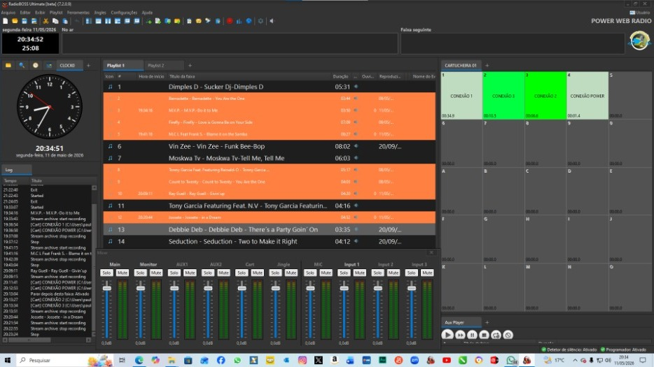Viewport: 654px width, 367px height.
Task: Open the Playlist menu
Action: tap(56, 13)
